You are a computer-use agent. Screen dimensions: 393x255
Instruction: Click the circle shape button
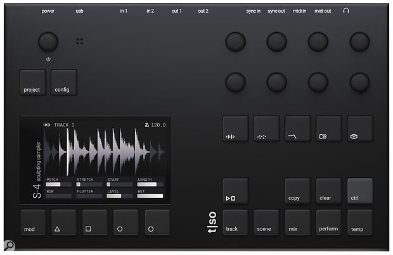157,222
